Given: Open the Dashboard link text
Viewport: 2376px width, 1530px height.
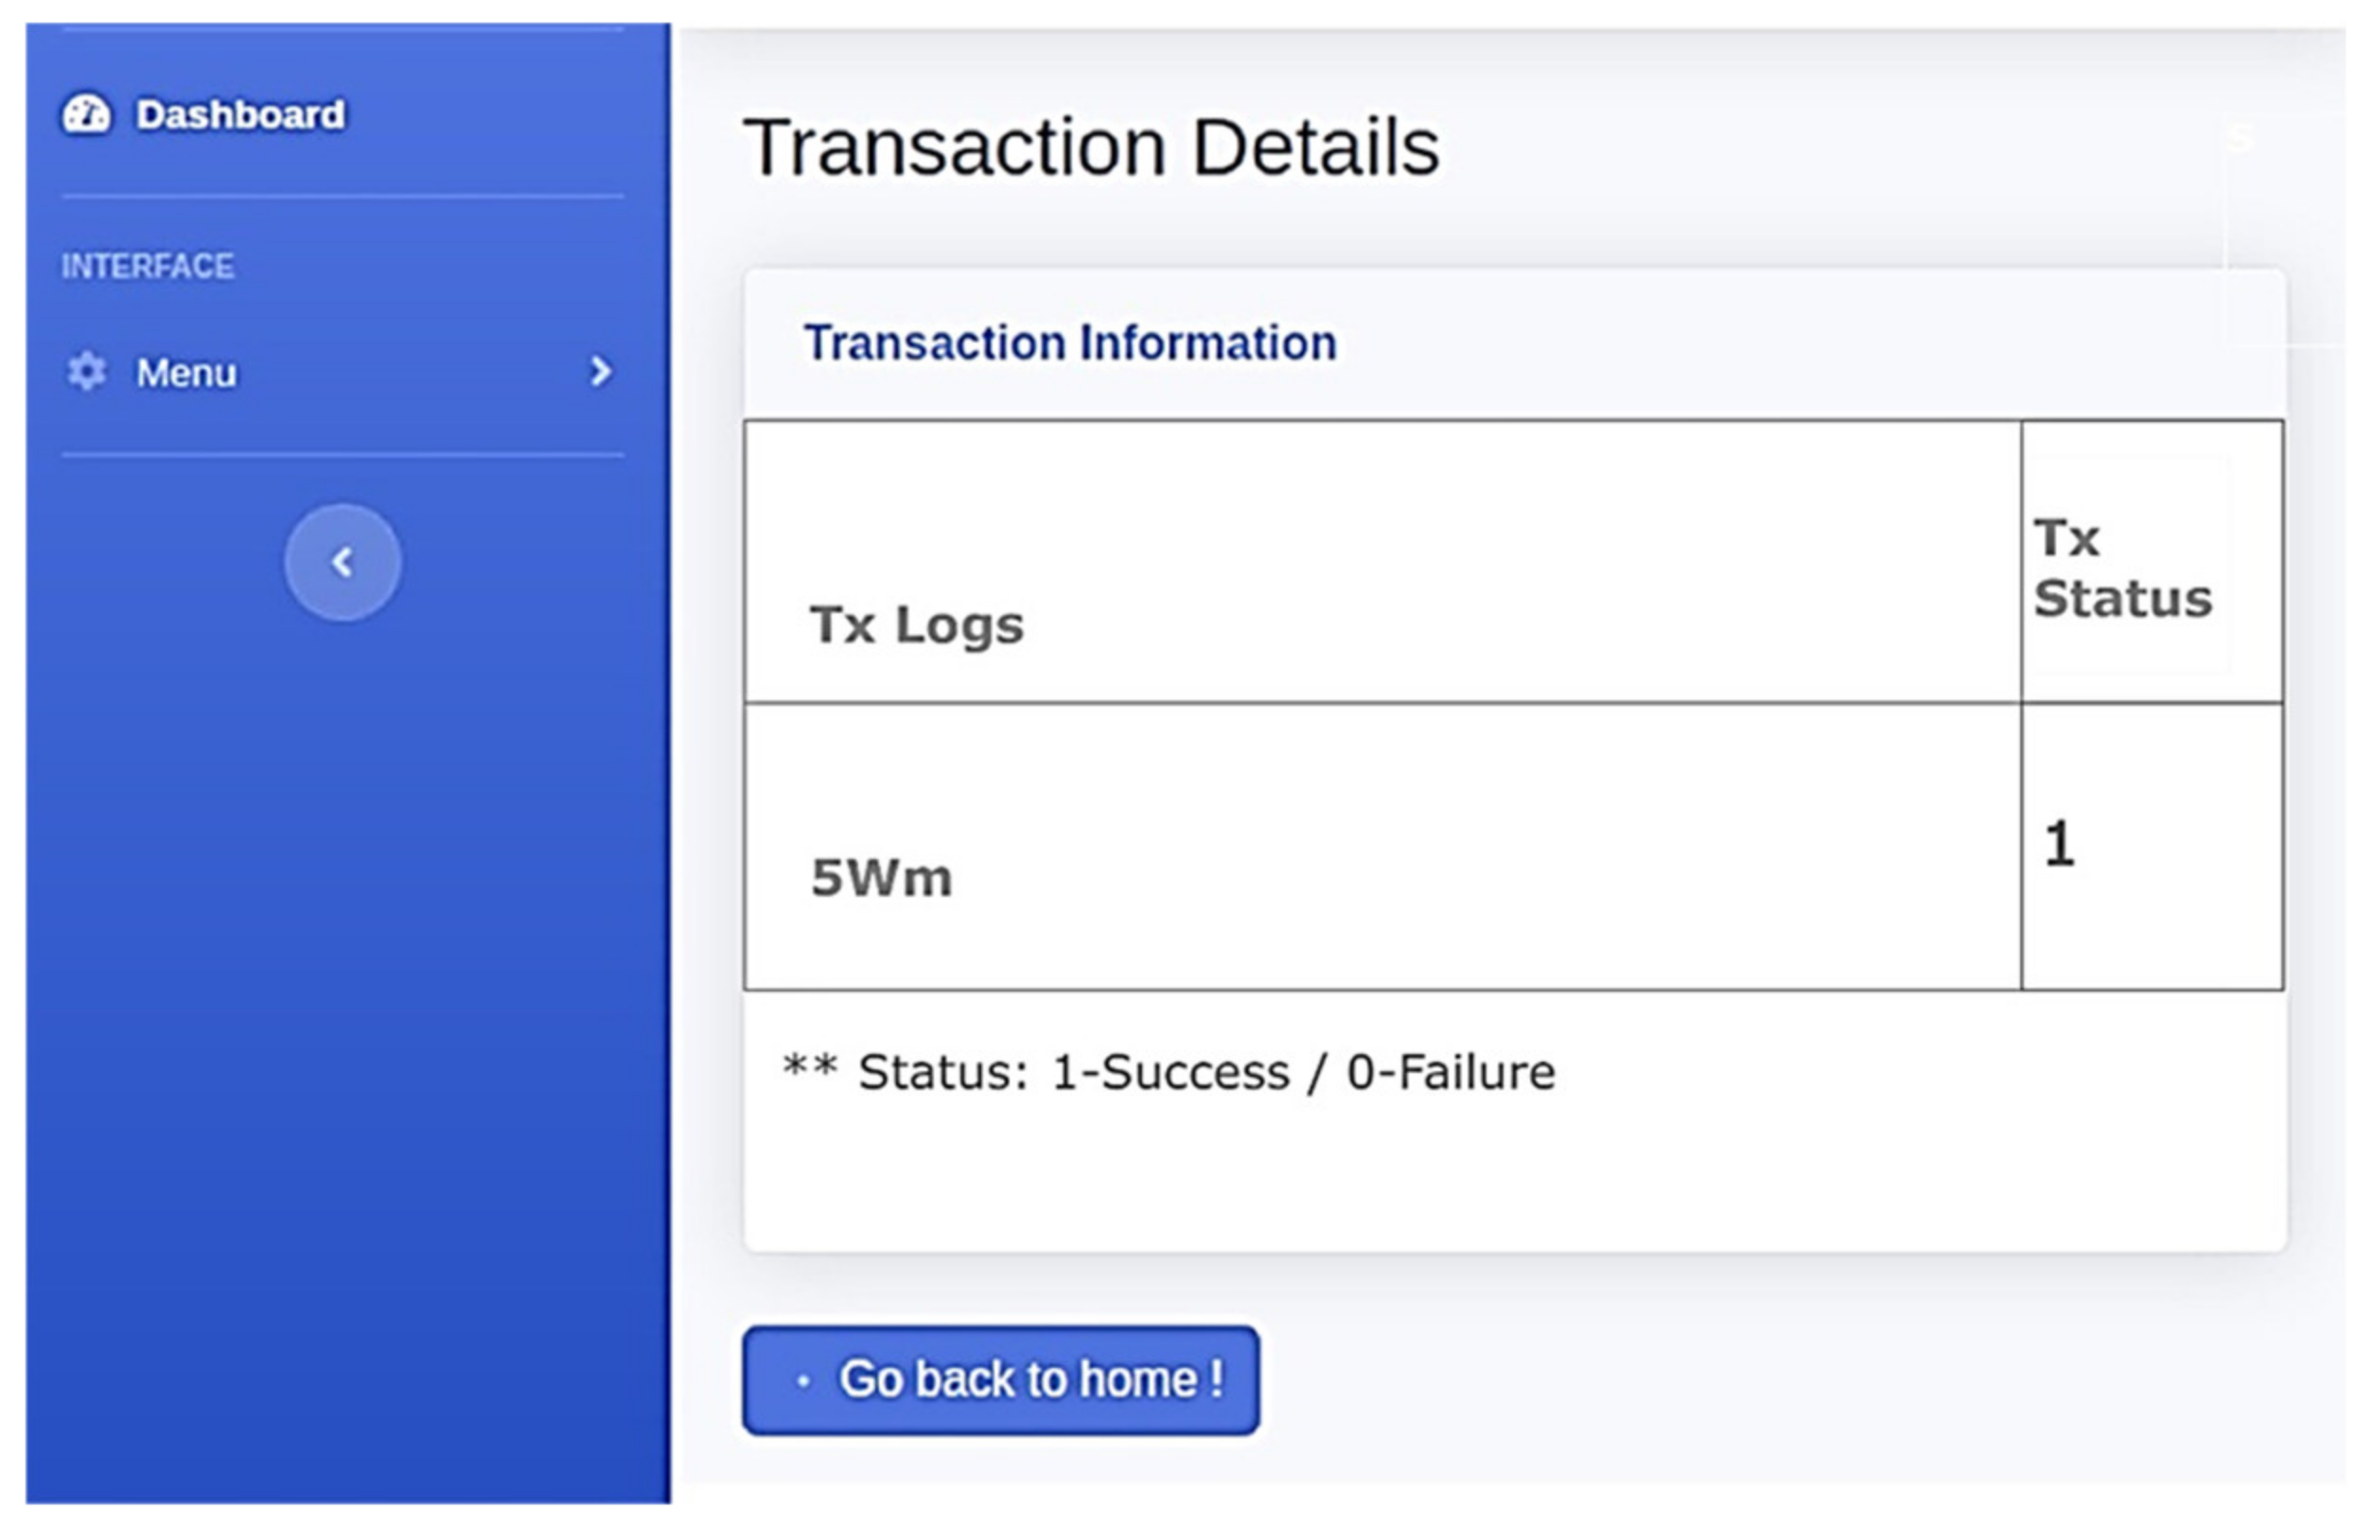Looking at the screenshot, I should click(240, 114).
